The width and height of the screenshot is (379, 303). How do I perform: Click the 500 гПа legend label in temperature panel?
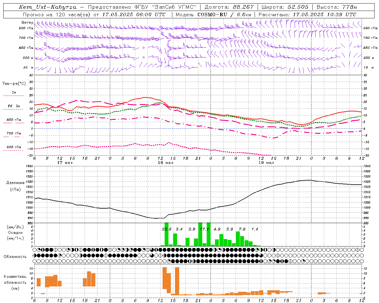tap(14, 147)
